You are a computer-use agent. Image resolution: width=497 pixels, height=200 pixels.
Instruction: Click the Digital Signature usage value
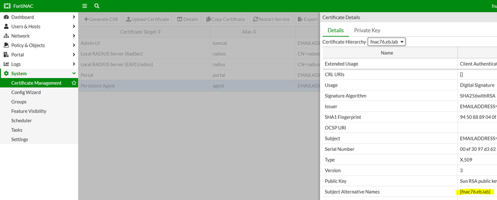point(477,85)
